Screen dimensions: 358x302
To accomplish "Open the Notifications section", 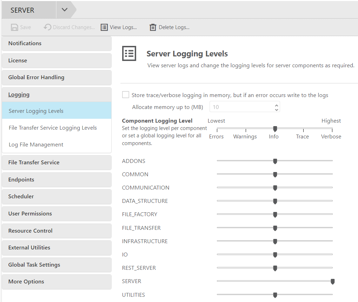I will click(x=25, y=43).
